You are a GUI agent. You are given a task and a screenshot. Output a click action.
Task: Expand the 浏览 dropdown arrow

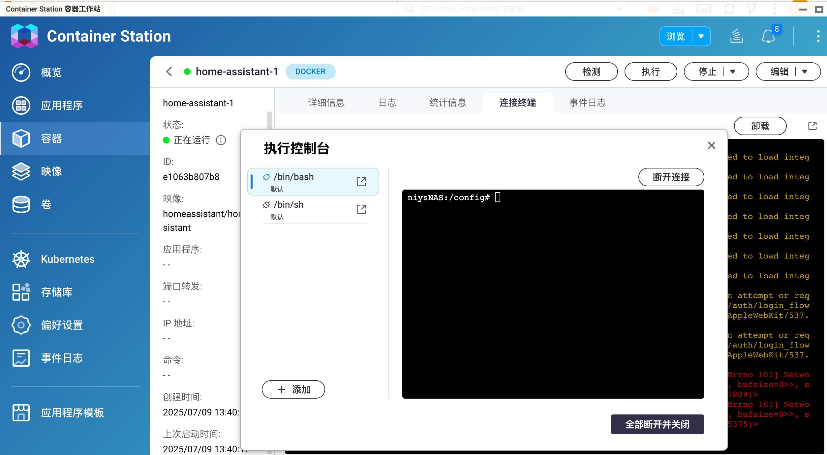(701, 36)
